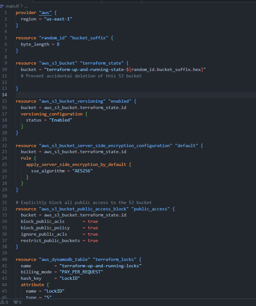Viewport: 256px width, 306px height.
Task: Click the true value for restrict_public_buckets
Action: [93, 241]
